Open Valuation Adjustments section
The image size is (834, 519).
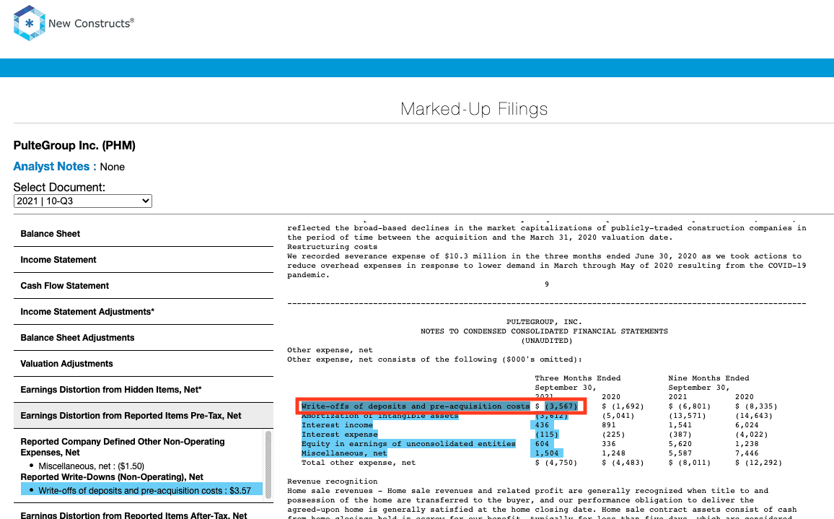143,364
